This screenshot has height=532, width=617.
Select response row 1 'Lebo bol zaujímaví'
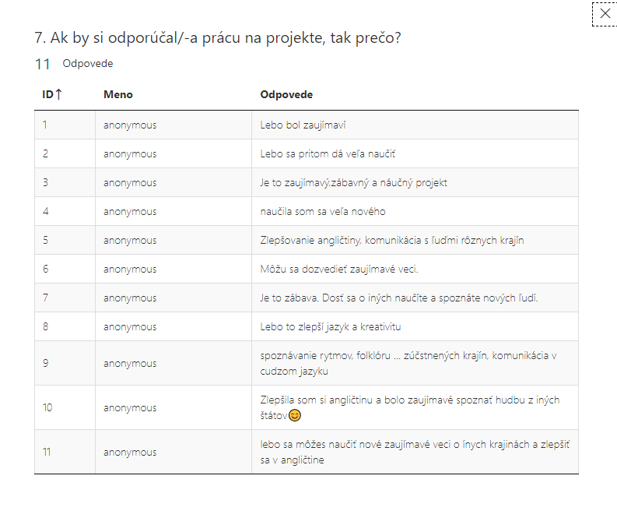[303, 125]
